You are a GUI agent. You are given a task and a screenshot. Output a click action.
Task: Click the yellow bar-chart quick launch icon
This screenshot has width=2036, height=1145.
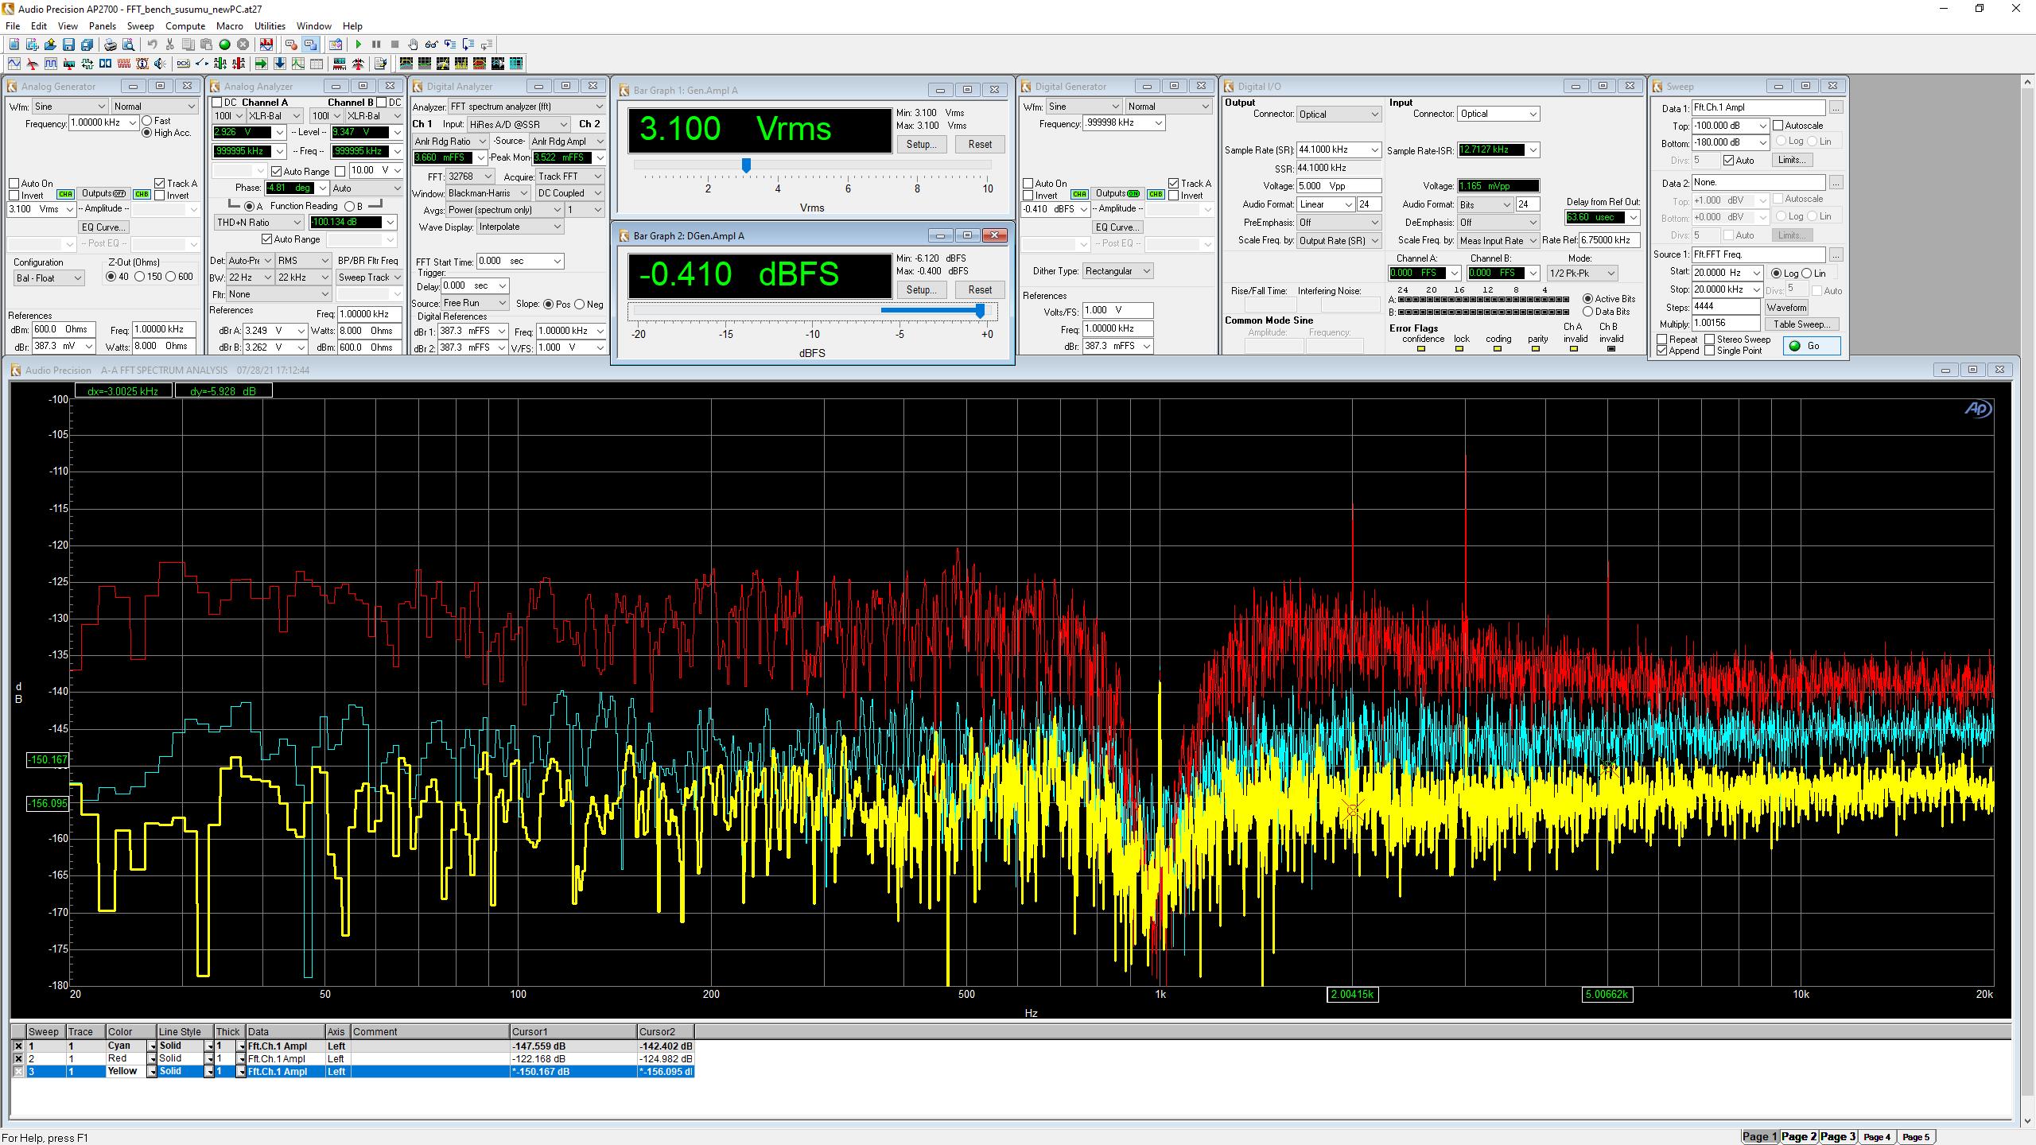coord(461,64)
